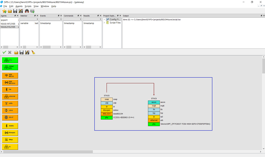Select agent 10.0.0.147:2105
The height and width of the screenshot is (157, 265).
click(x=8, y=24)
